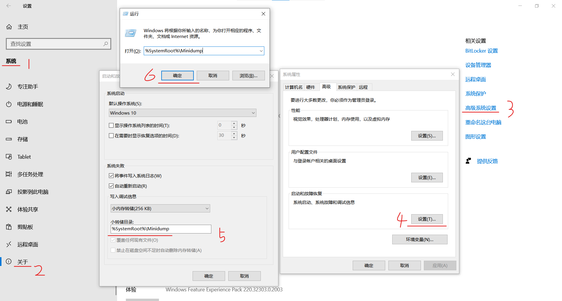
Task: Increase the OS list time spinner value
Action: point(234,123)
